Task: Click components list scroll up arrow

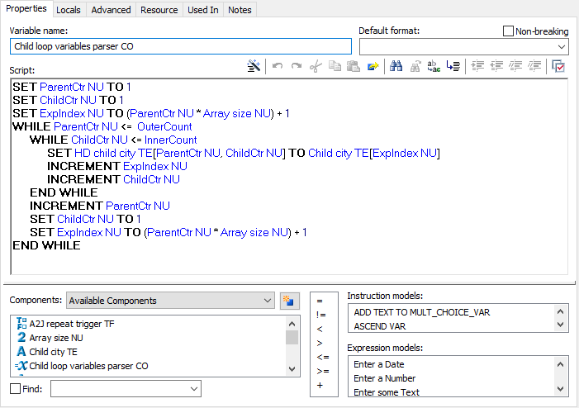Action: (292, 324)
